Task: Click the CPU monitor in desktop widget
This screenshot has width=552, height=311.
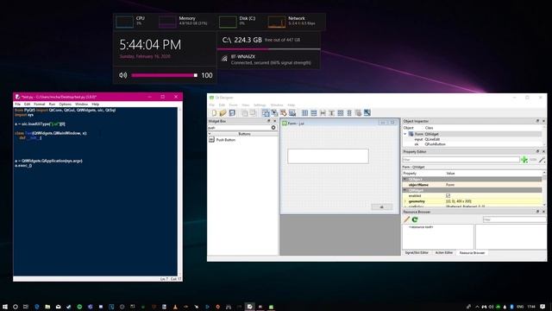Action: [131, 21]
